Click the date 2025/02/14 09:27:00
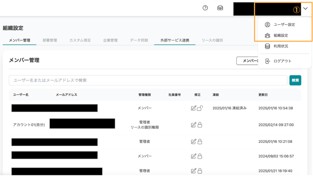The image size is (313, 177). pos(276,125)
